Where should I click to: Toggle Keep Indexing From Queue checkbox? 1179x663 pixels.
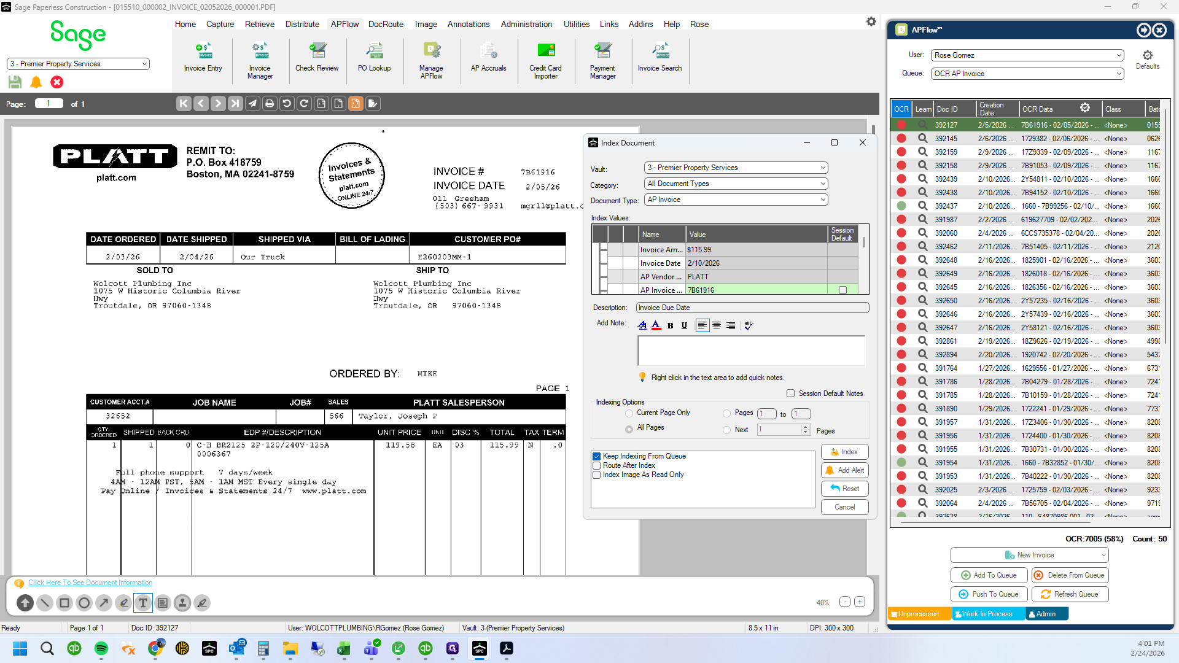point(596,456)
